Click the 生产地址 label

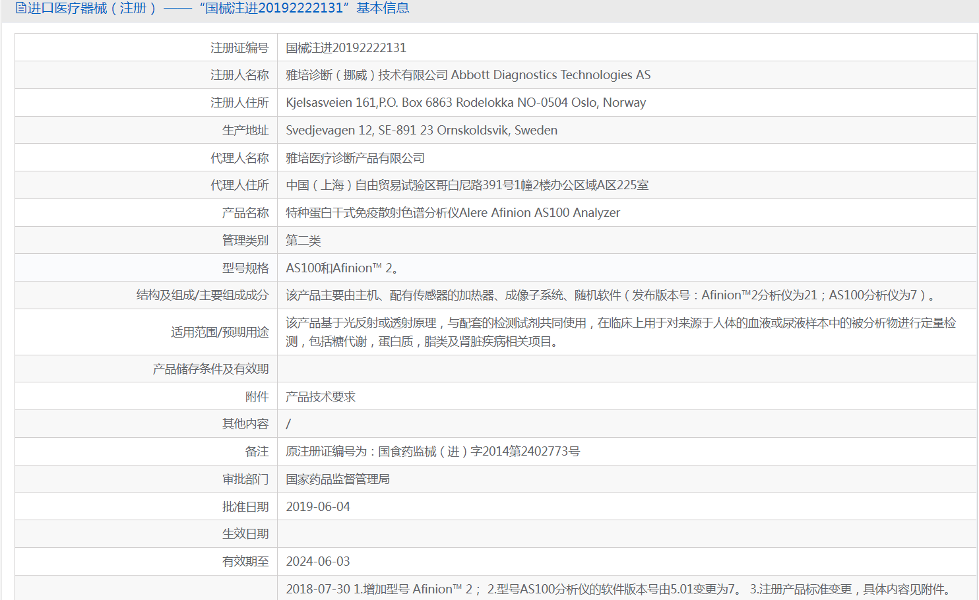pos(245,131)
